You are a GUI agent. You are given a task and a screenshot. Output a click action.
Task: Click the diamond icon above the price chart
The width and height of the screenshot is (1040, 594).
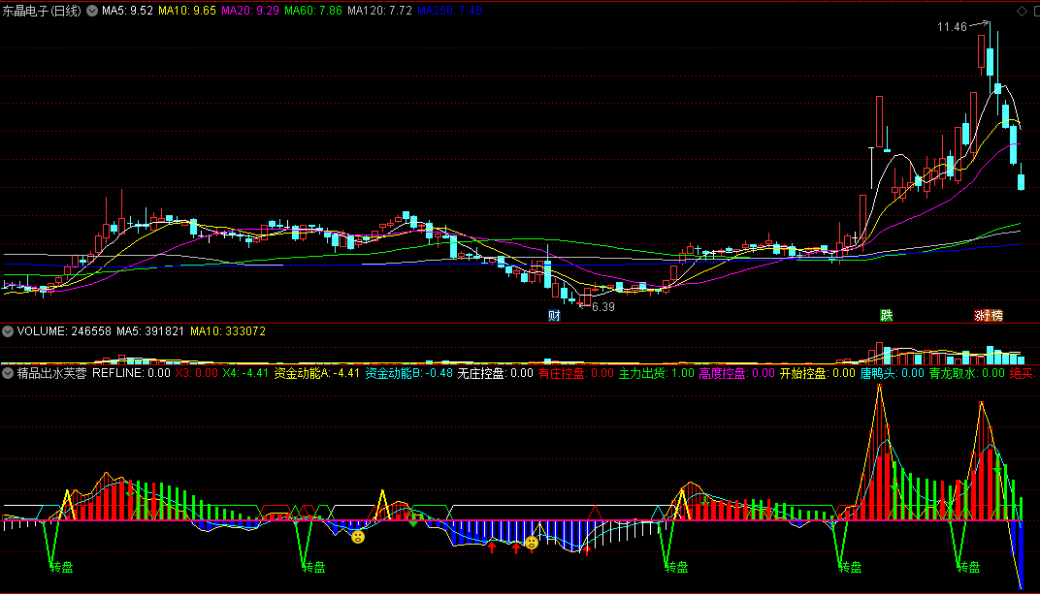1022,11
